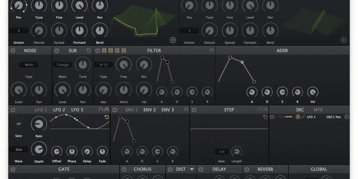Select filter routing button N
Screen dimensions: 358x179
pos(117,51)
